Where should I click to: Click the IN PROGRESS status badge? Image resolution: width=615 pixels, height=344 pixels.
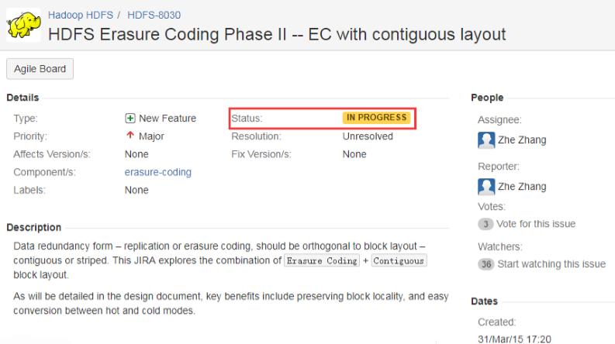click(376, 118)
